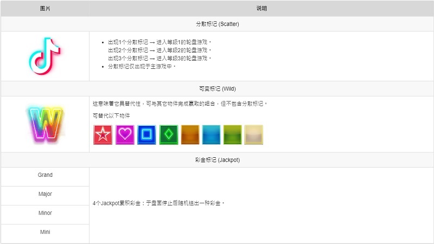Pick the plain lime-green tile
Image resolution: width=434 pixels, height=244 pixels.
point(233,134)
